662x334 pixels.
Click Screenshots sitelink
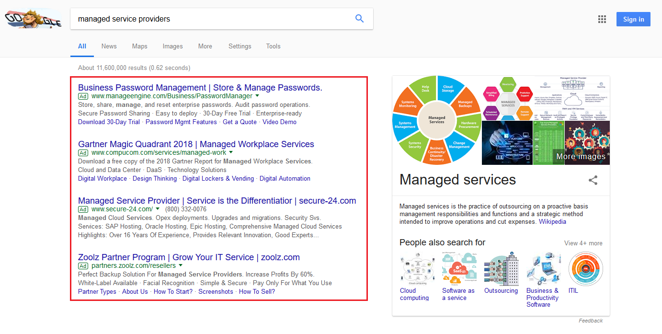coord(216,292)
